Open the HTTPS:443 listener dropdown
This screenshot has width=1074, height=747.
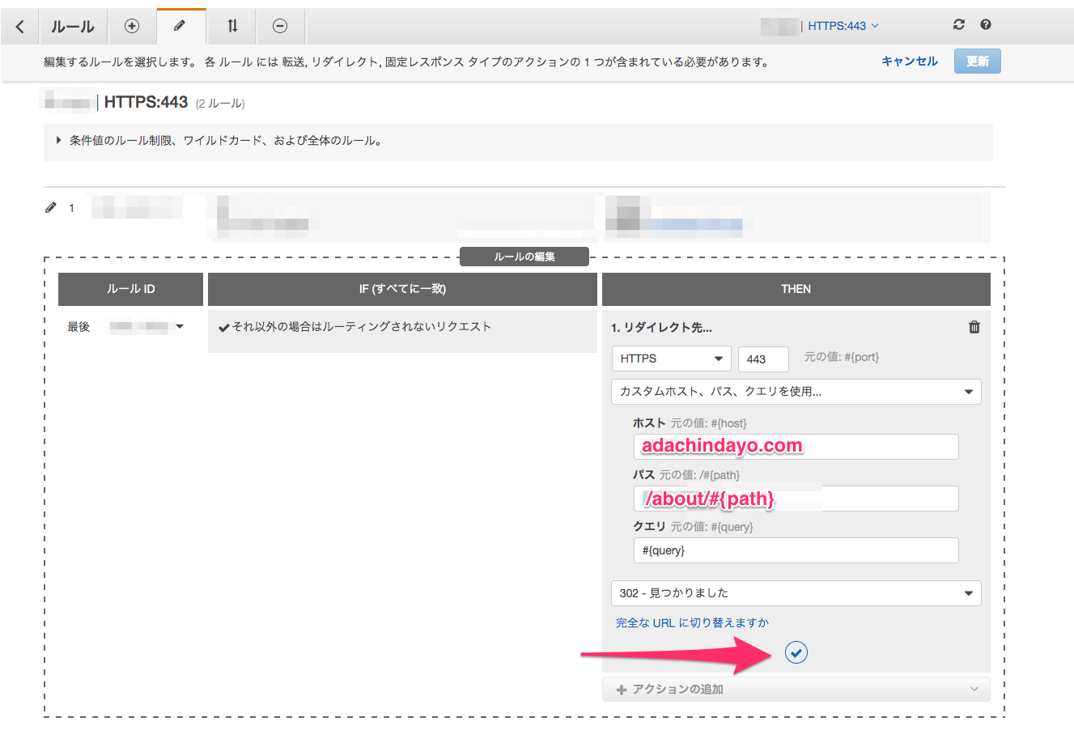(843, 26)
